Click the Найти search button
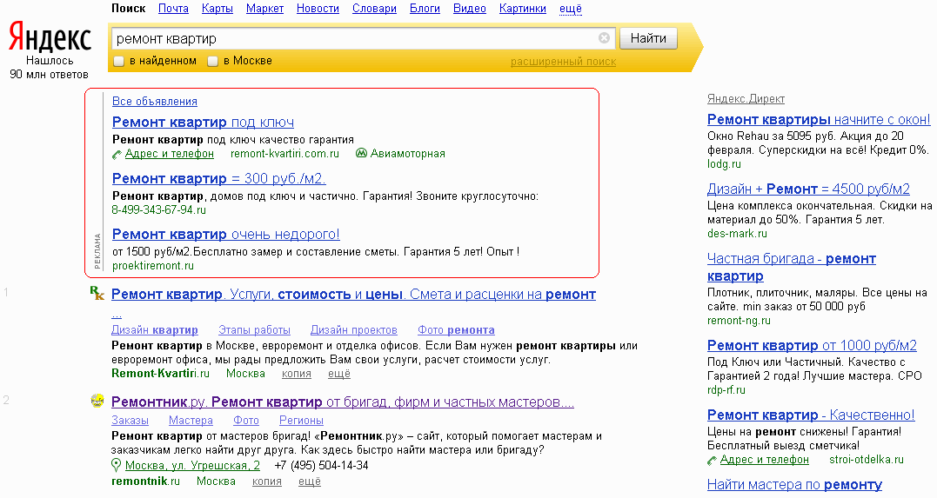 (648, 38)
